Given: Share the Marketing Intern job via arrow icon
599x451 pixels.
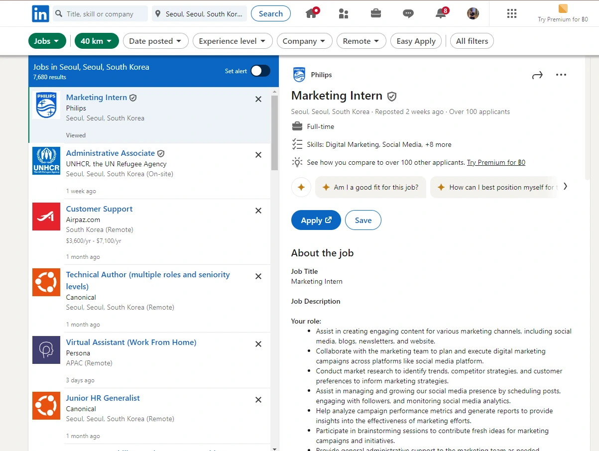Looking at the screenshot, I should point(537,75).
